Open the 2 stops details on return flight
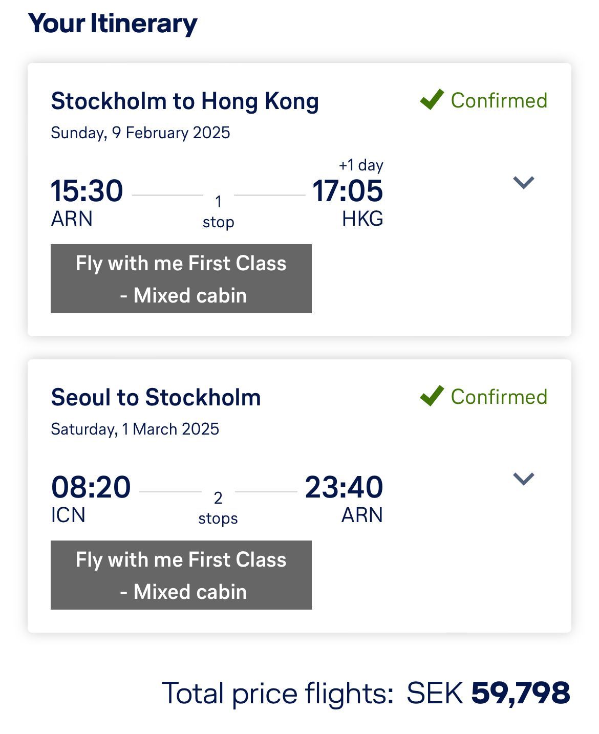 coord(218,508)
